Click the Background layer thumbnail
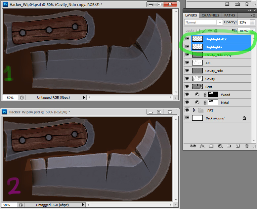Screen dimensions: 257x209 [197, 118]
